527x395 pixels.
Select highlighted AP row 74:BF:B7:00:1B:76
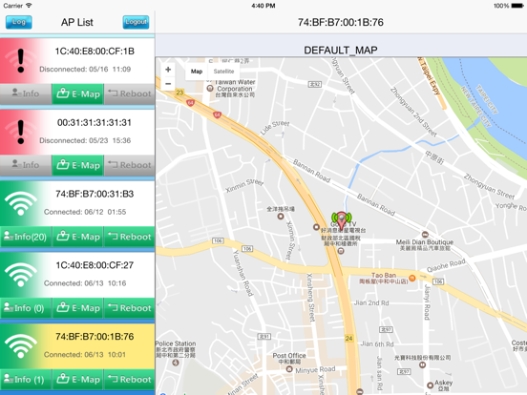77,346
